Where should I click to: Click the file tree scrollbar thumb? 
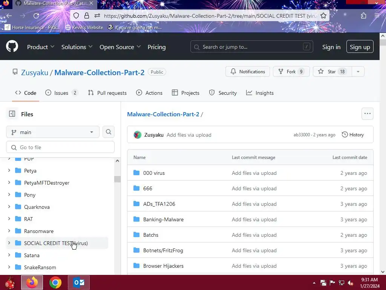(x=118, y=179)
